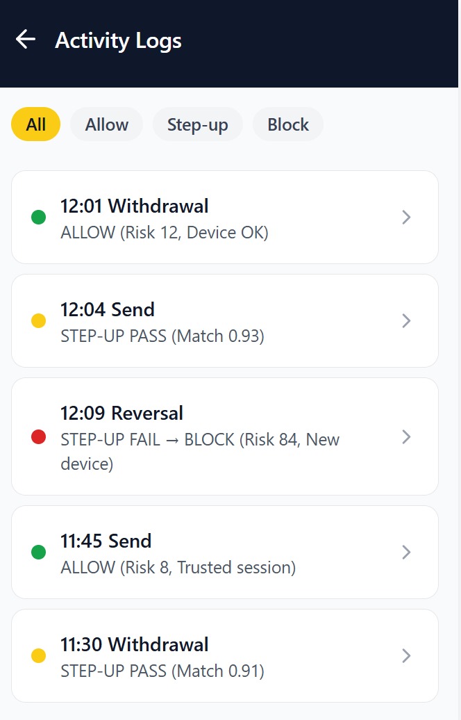Open 11:30 Withdrawal details chevron
The image size is (461, 720).
[407, 656]
